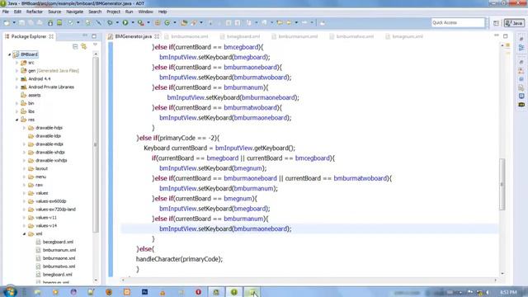Toggle Link with Editor in Package Explorer
This screenshot has width=528, height=297.
[x=84, y=46]
